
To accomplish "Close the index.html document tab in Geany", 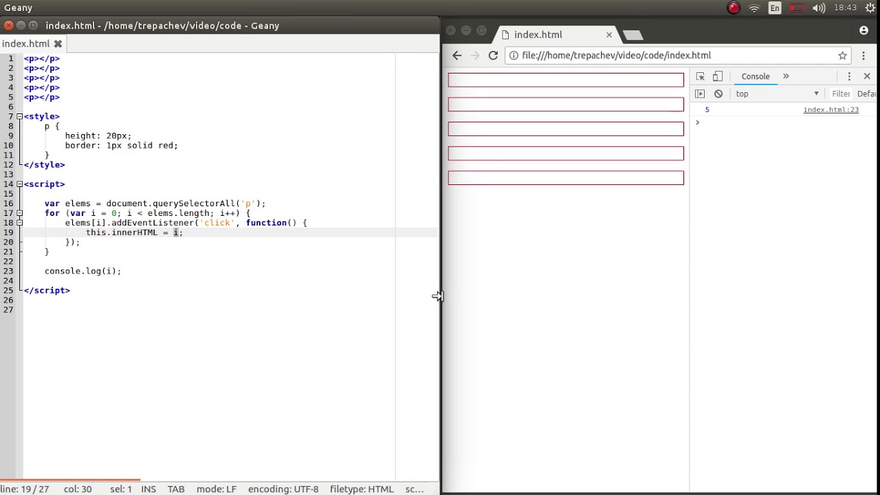I will point(58,43).
